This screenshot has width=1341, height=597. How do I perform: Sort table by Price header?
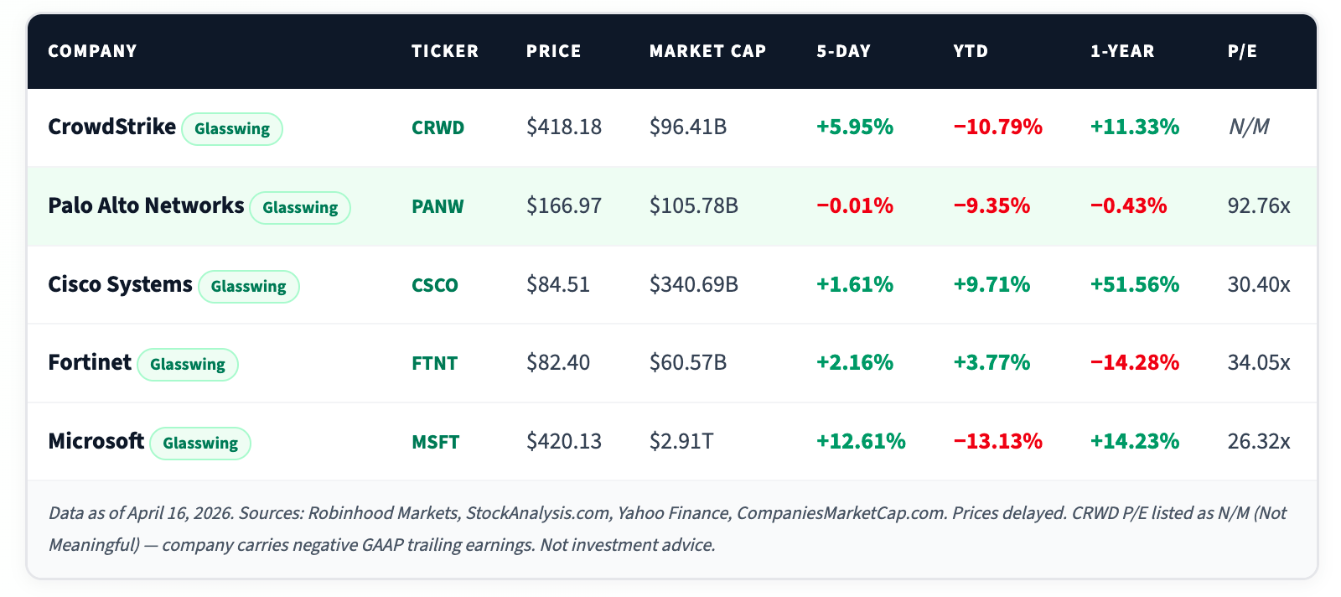[x=553, y=51]
